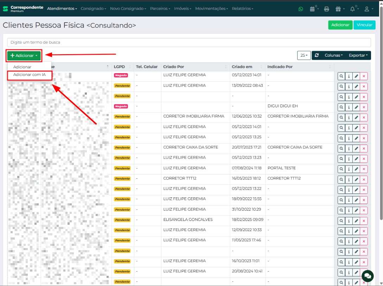Open the 25 rows-per-page selector
Image resolution: width=383 pixels, height=286 pixels.
tap(304, 55)
